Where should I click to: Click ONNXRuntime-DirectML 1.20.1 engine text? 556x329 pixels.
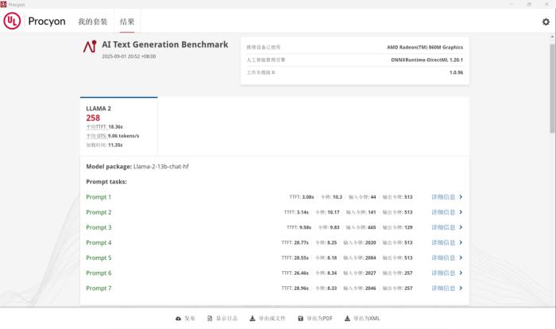coord(427,60)
